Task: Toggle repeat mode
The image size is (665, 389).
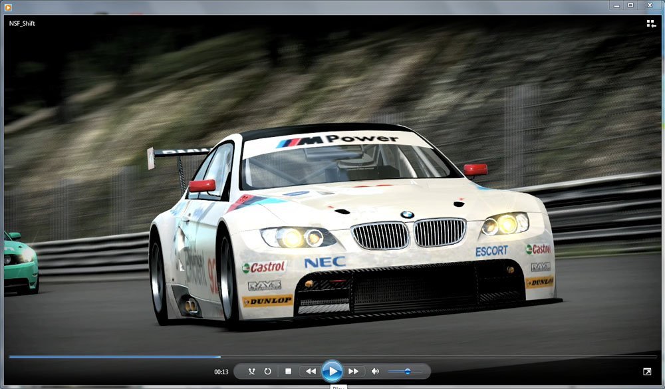Action: coord(267,371)
